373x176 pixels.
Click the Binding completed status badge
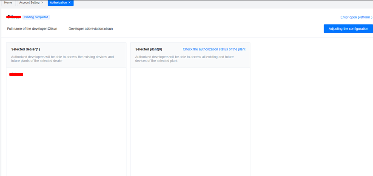click(36, 17)
